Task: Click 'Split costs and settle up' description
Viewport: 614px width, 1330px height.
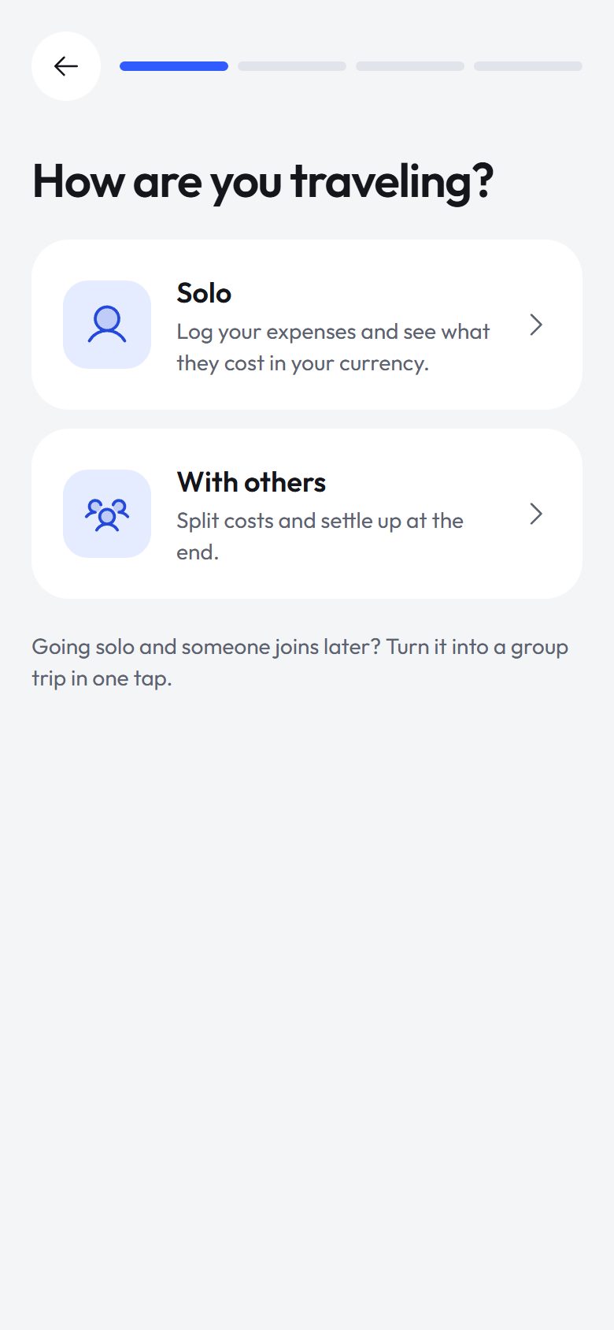Action: pos(320,537)
